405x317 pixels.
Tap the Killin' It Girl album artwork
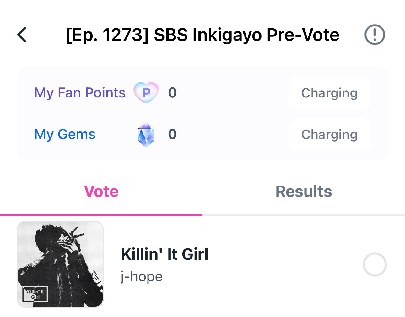[60, 264]
